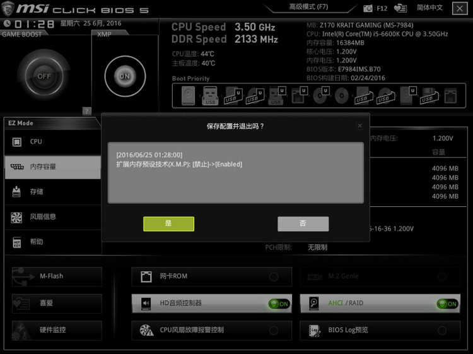473x354 pixels.
Task: Click the network card ROM icon
Action: pos(146,276)
